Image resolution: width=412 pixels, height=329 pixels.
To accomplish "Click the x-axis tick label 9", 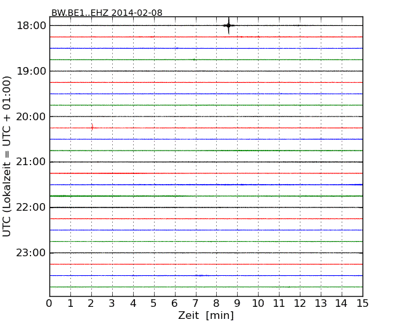I will coord(237,303).
